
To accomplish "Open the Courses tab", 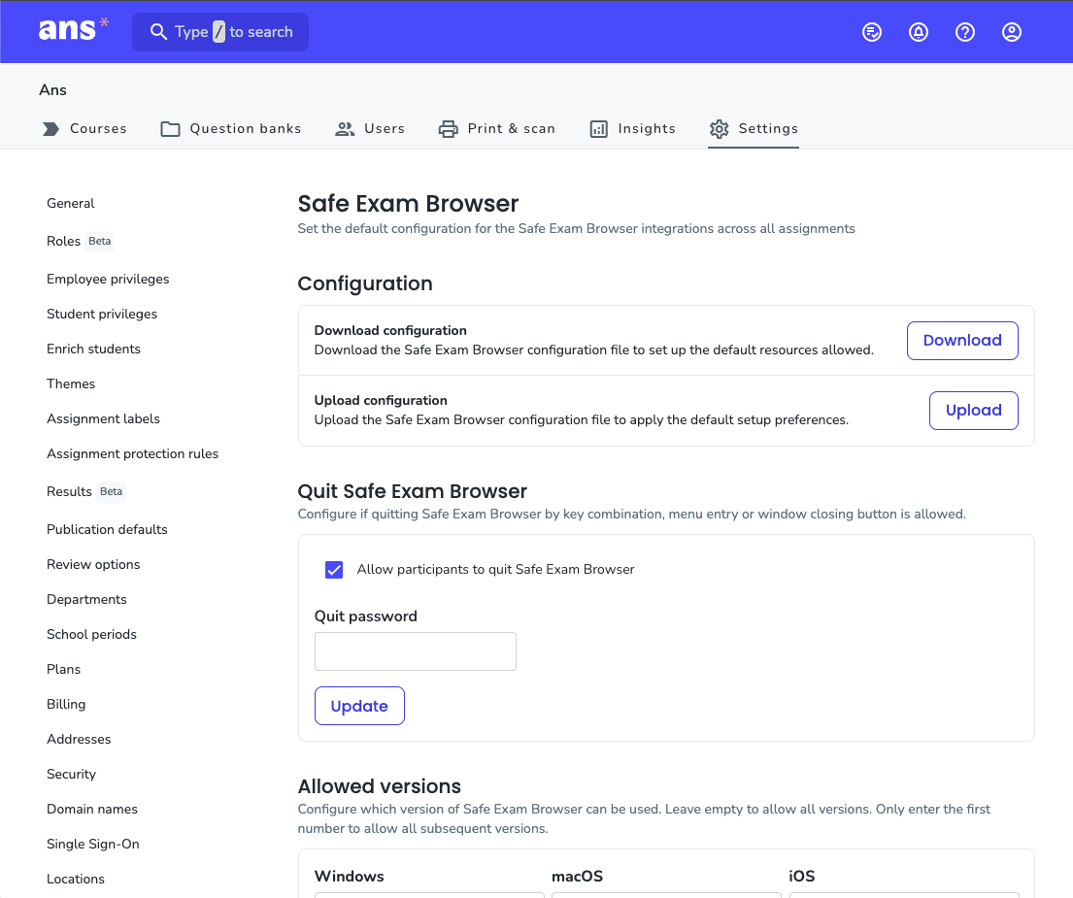I will [84, 128].
